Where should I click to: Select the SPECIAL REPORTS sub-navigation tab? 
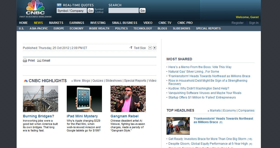point(208,28)
